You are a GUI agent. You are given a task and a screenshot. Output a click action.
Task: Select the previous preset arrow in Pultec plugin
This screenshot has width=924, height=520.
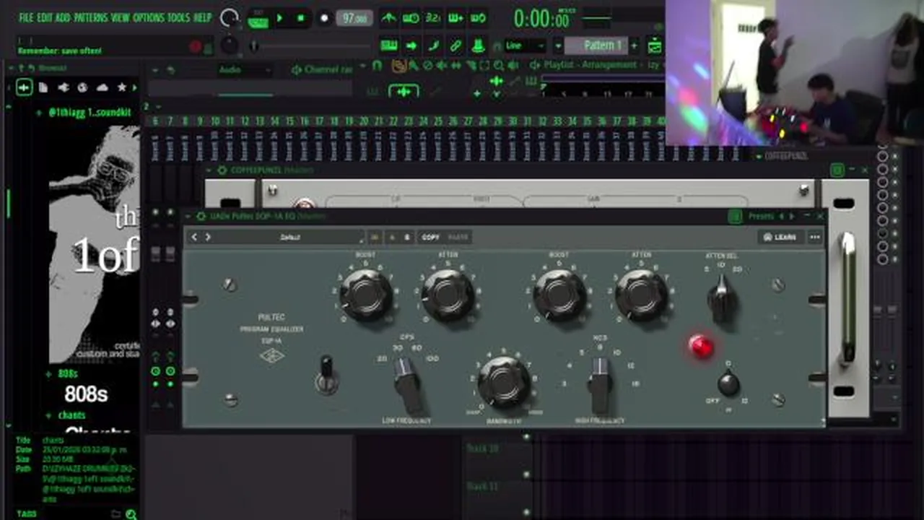tap(194, 237)
